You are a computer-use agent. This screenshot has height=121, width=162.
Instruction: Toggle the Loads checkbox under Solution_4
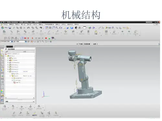[12, 74]
